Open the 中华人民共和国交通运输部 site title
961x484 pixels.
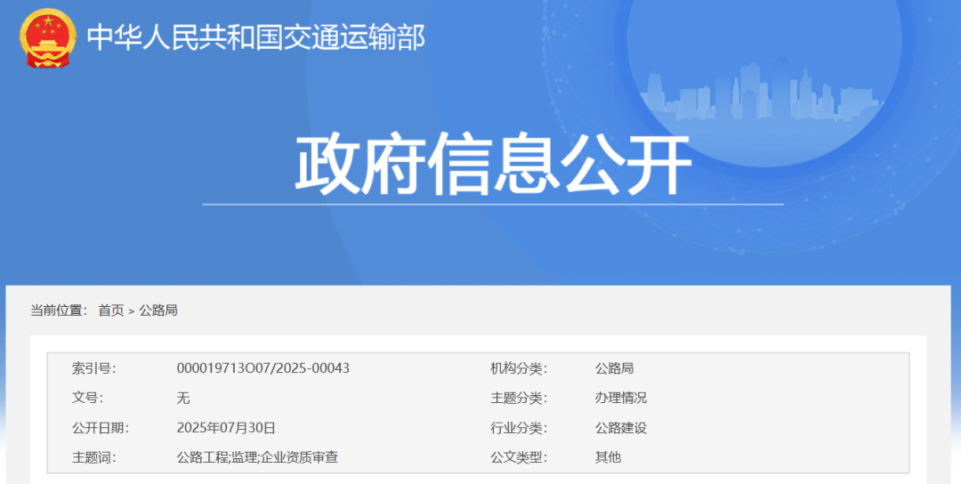click(x=255, y=37)
